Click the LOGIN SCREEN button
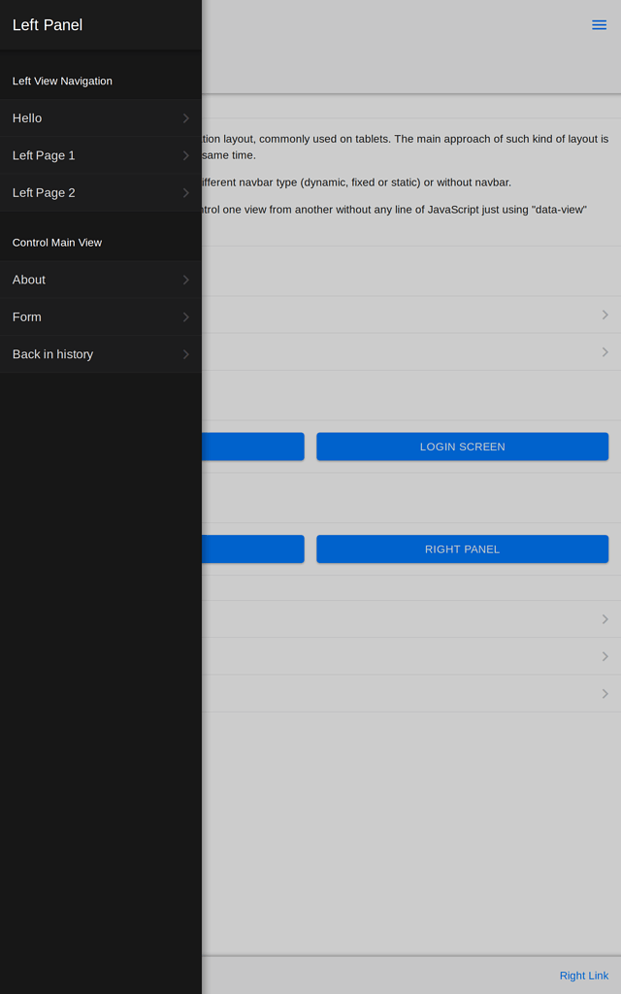621x994 pixels. coord(463,447)
